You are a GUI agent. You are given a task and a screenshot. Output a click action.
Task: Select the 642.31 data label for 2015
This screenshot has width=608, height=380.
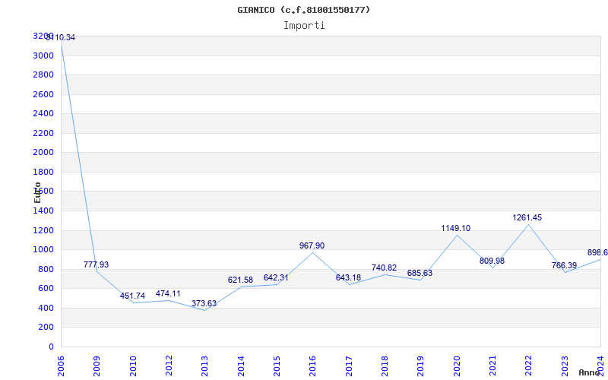(276, 277)
